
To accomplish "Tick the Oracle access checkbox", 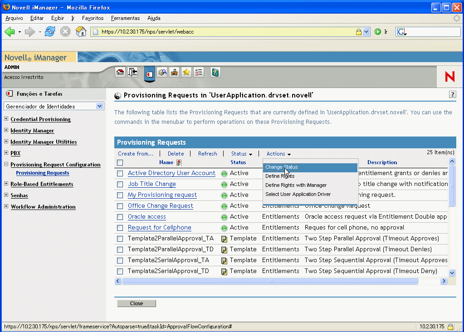I will click(120, 217).
